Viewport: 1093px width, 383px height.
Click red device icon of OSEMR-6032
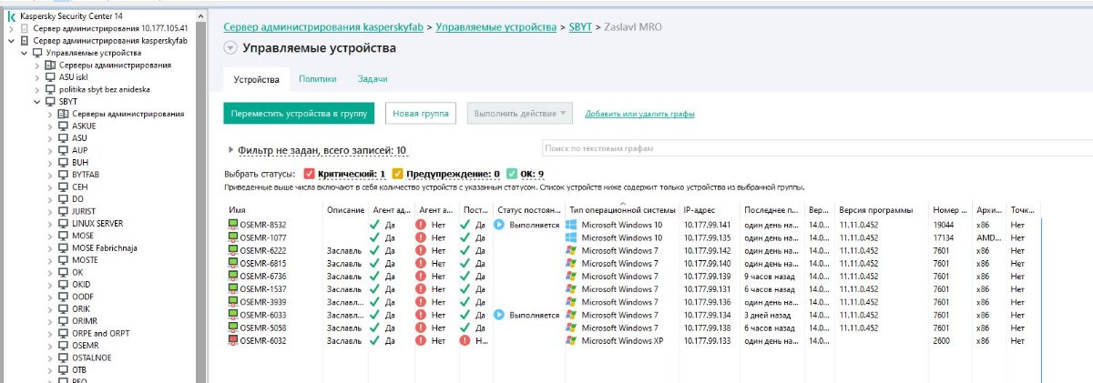pyautogui.click(x=232, y=341)
